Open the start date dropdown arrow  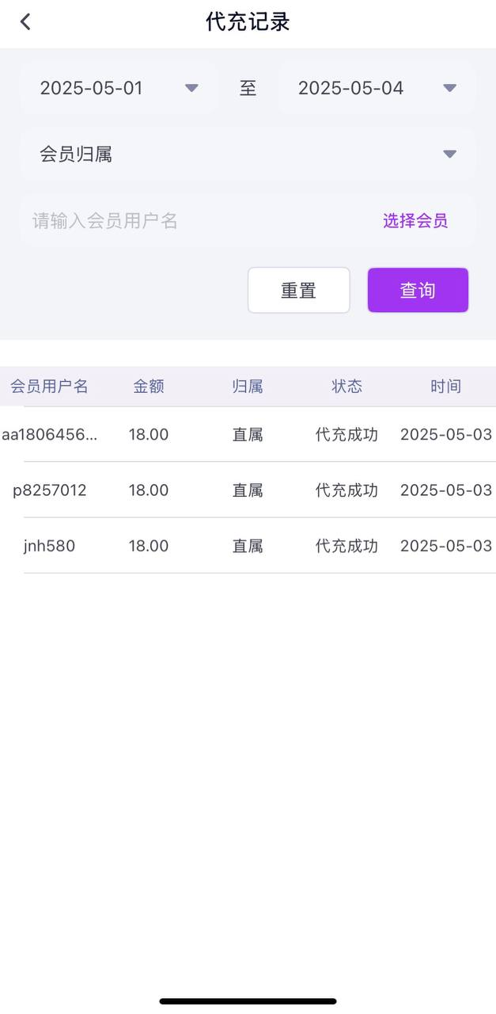tap(191, 88)
